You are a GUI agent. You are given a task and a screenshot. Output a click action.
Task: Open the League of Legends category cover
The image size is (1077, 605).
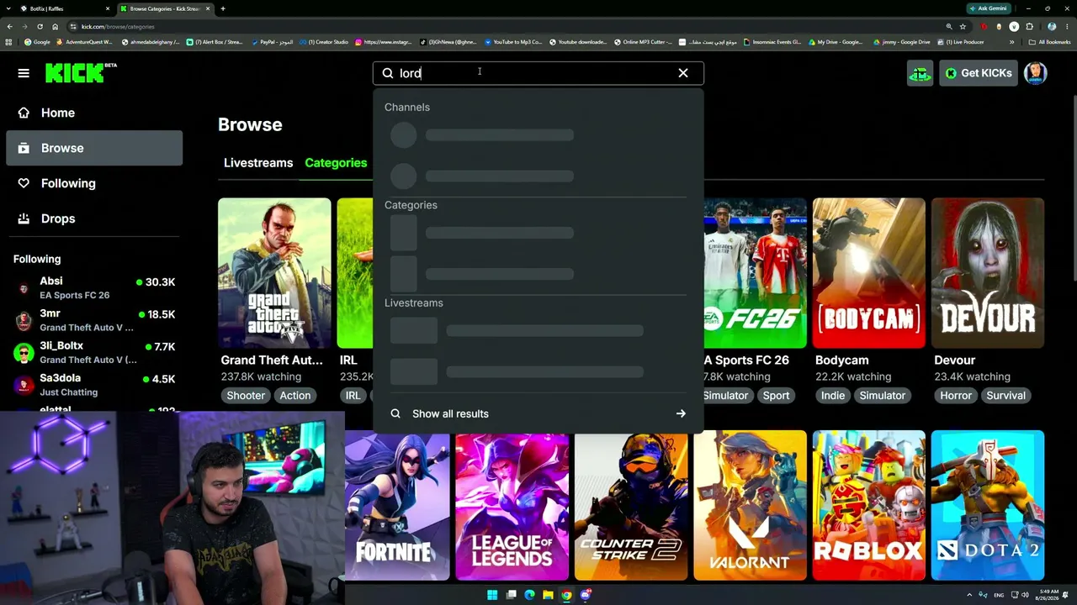click(x=512, y=505)
